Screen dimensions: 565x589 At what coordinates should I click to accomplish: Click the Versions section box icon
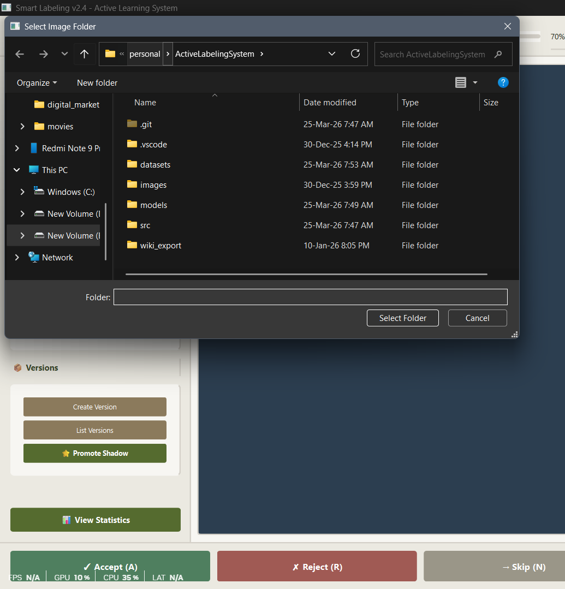tap(17, 368)
